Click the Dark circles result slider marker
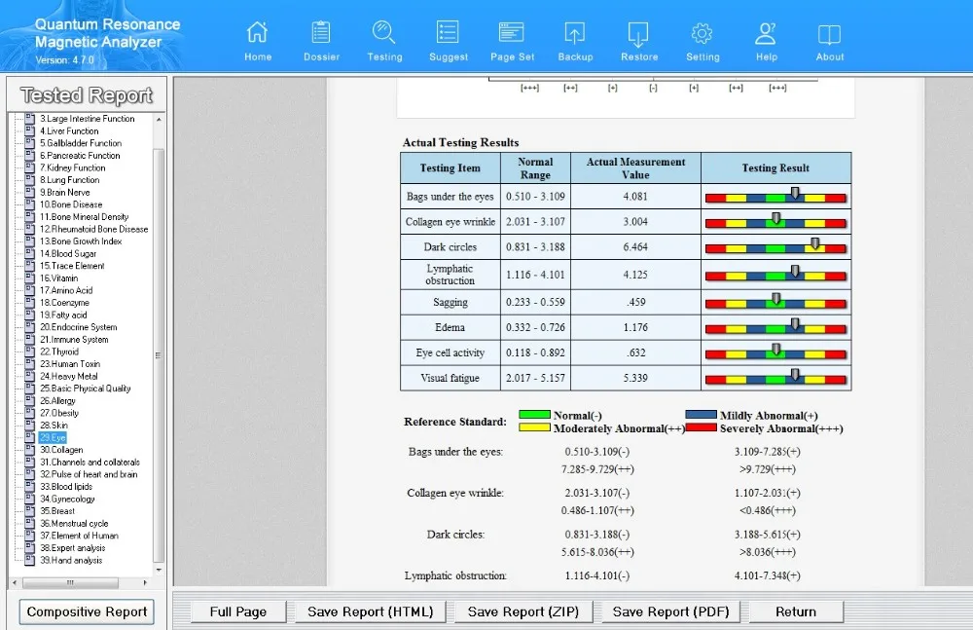The width and height of the screenshot is (973, 630). (x=814, y=244)
